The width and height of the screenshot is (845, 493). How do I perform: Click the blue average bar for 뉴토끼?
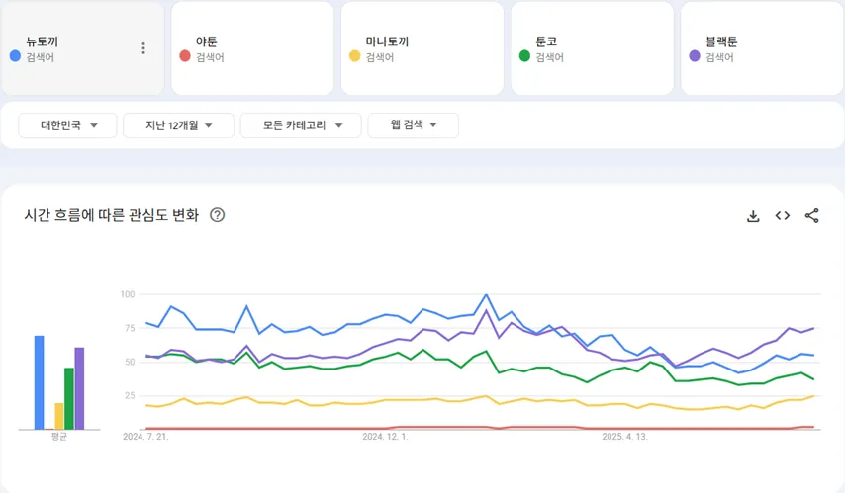pyautogui.click(x=40, y=383)
